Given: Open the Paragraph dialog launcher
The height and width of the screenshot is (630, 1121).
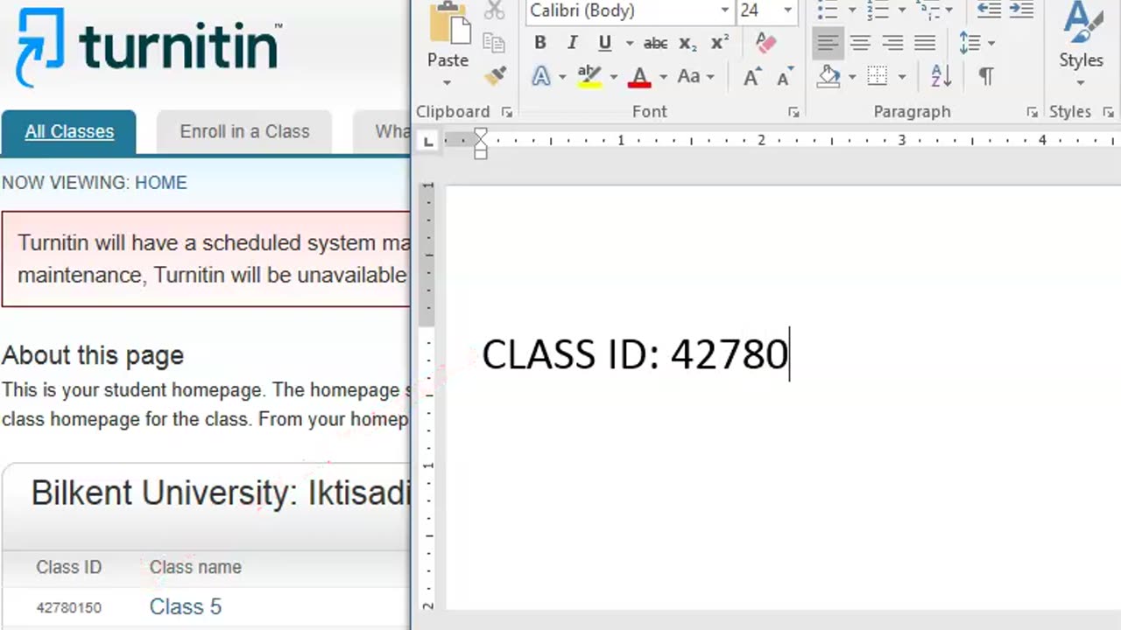Looking at the screenshot, I should [x=1033, y=112].
